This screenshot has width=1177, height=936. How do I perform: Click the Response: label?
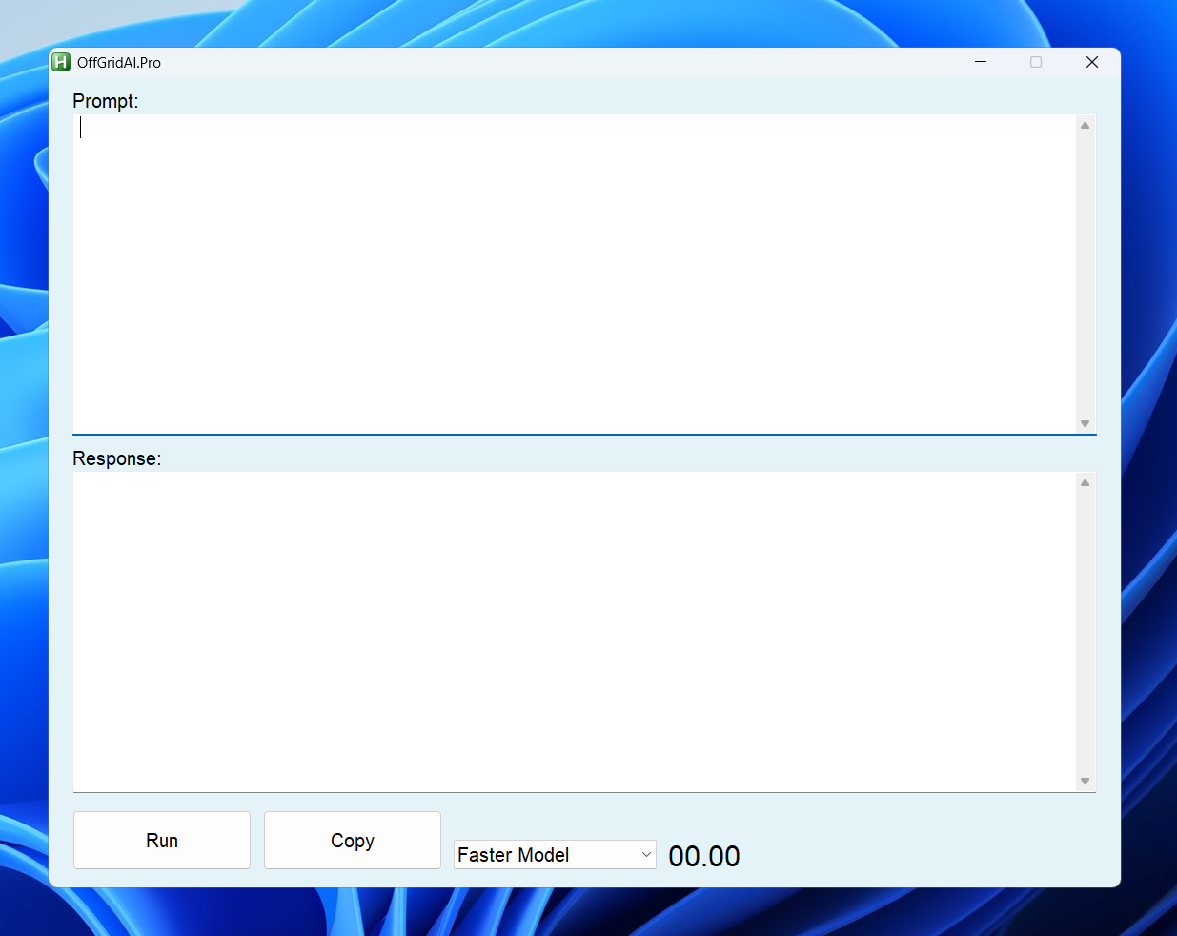117,458
